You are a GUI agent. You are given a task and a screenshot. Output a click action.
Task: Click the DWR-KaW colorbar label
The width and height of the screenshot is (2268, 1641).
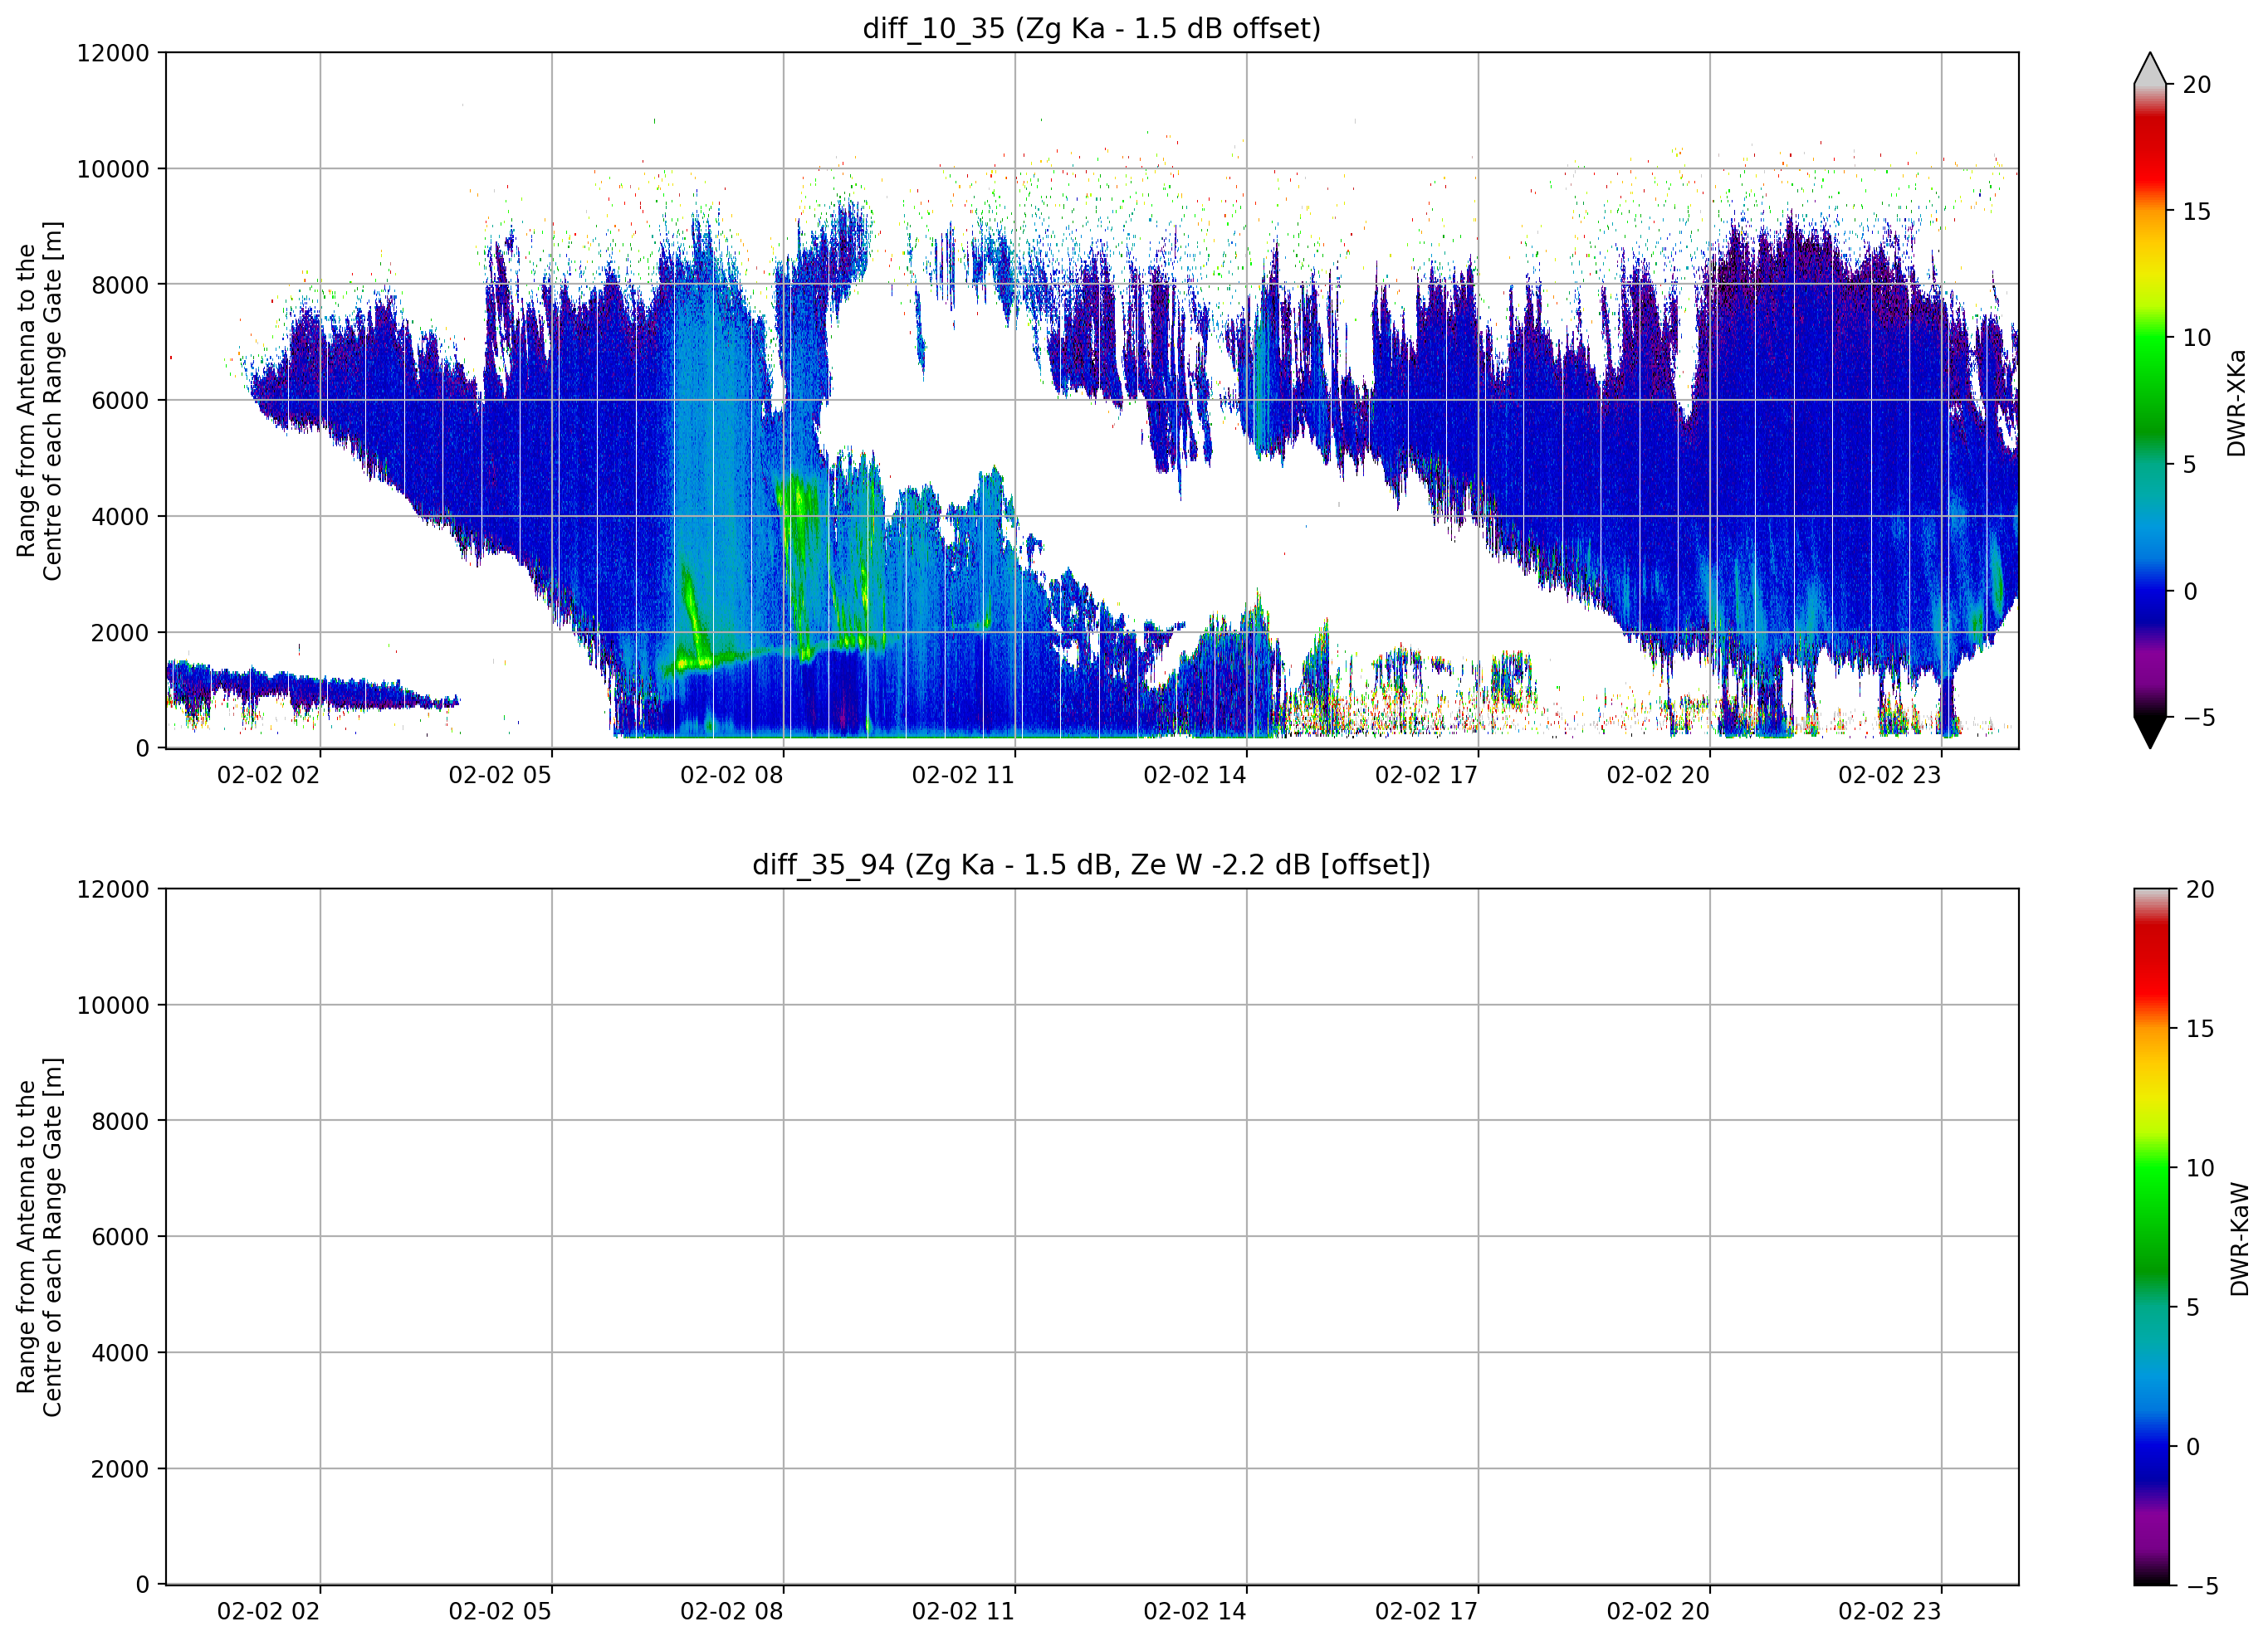(2239, 1239)
